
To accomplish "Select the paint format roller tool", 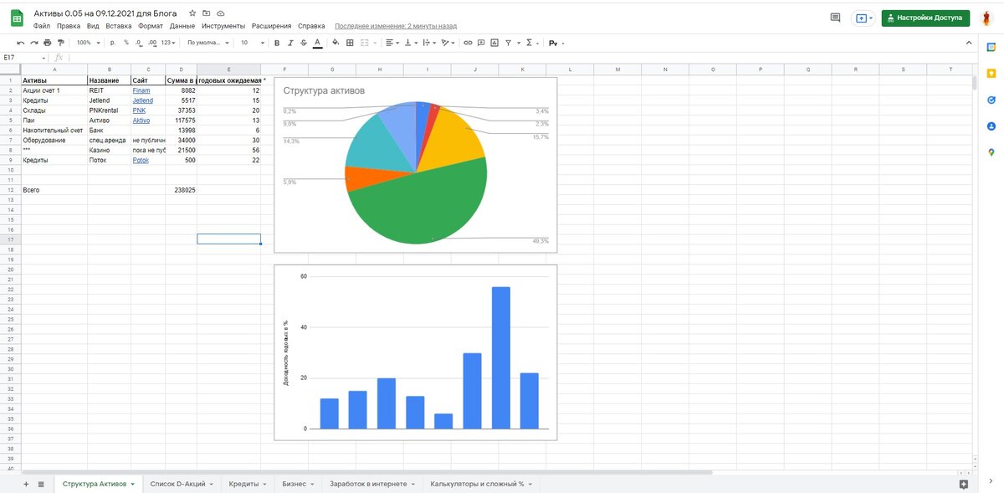I will [x=61, y=43].
